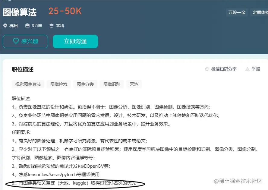Image resolution: width=268 pixels, height=190 pixels.
Task: Click the 25-50K salary text
Action: [x=65, y=11]
